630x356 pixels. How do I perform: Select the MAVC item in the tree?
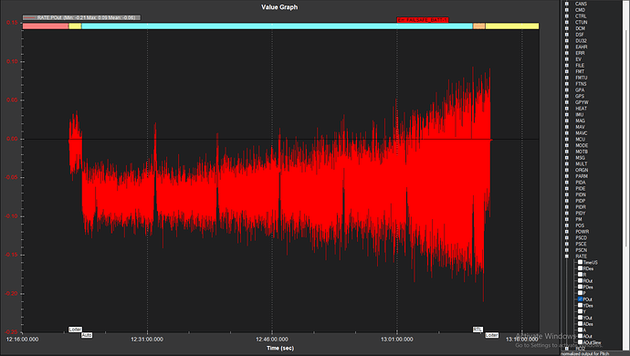click(x=581, y=133)
